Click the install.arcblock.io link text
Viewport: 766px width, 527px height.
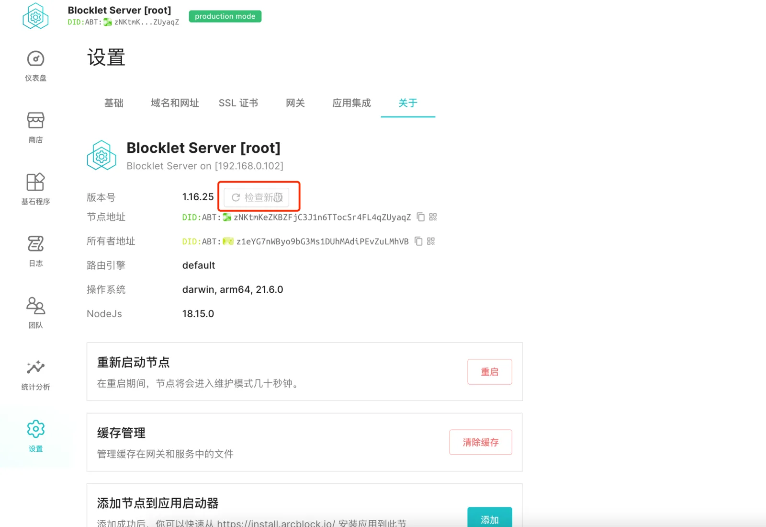276,523
